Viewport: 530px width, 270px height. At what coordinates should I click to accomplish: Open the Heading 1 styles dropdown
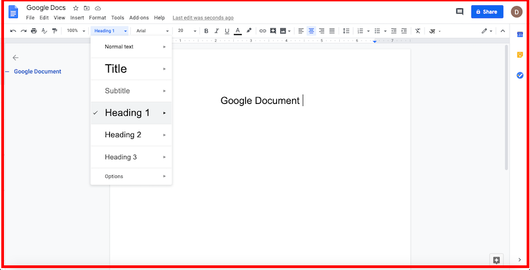click(x=109, y=31)
